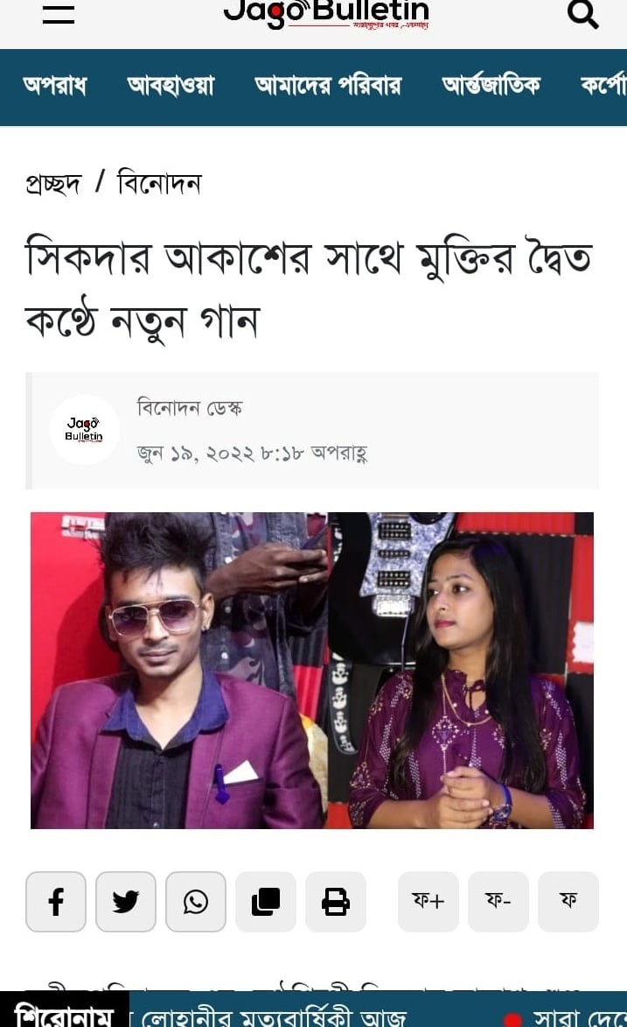627x1027 pixels.
Task: Open the partially visible কর্পো tab
Action: coord(603,86)
